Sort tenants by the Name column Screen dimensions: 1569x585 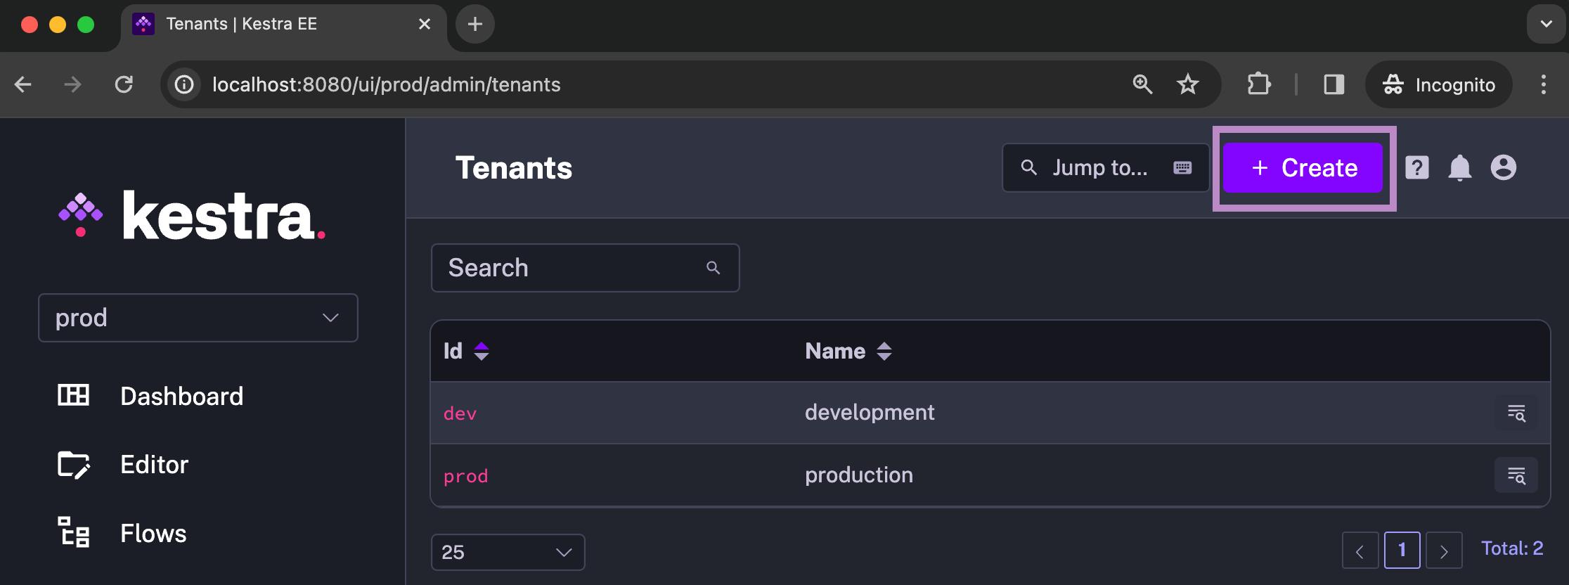884,351
